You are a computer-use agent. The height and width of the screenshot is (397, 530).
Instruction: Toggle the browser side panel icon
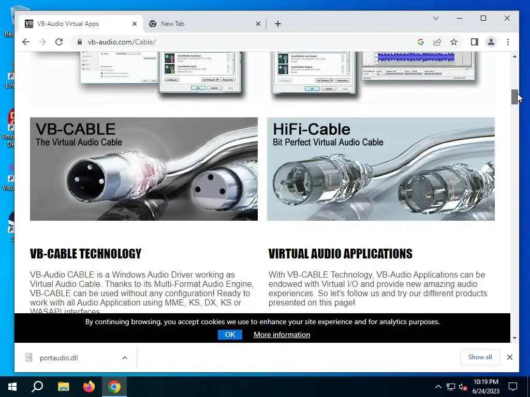[x=474, y=42]
